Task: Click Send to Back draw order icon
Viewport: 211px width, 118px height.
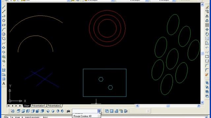Action: 207,88
